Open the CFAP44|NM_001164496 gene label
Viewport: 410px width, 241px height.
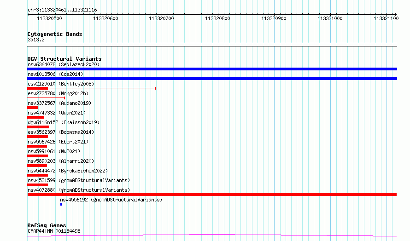pos(54,231)
